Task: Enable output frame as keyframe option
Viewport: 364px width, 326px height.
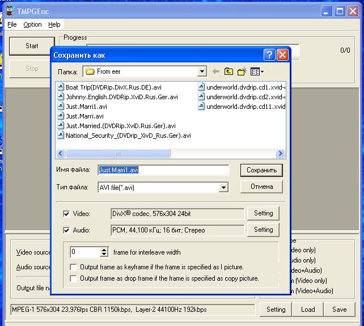Action: coord(73,267)
